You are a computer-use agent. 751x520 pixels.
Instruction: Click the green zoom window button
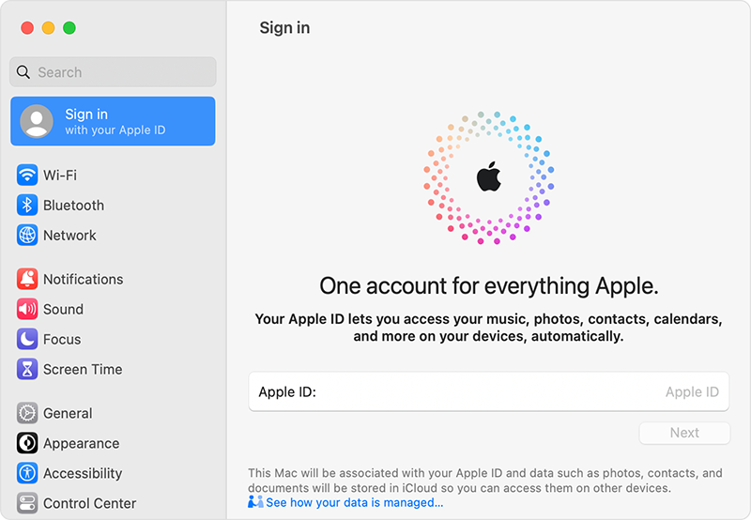pos(69,28)
